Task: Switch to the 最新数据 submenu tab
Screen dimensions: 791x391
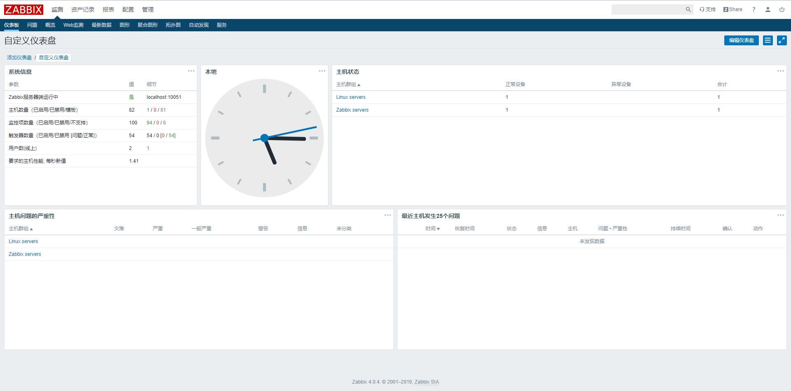Action: click(101, 25)
